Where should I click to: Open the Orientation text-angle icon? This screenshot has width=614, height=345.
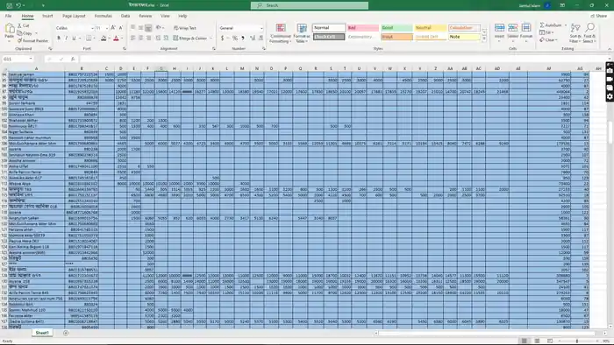159,28
